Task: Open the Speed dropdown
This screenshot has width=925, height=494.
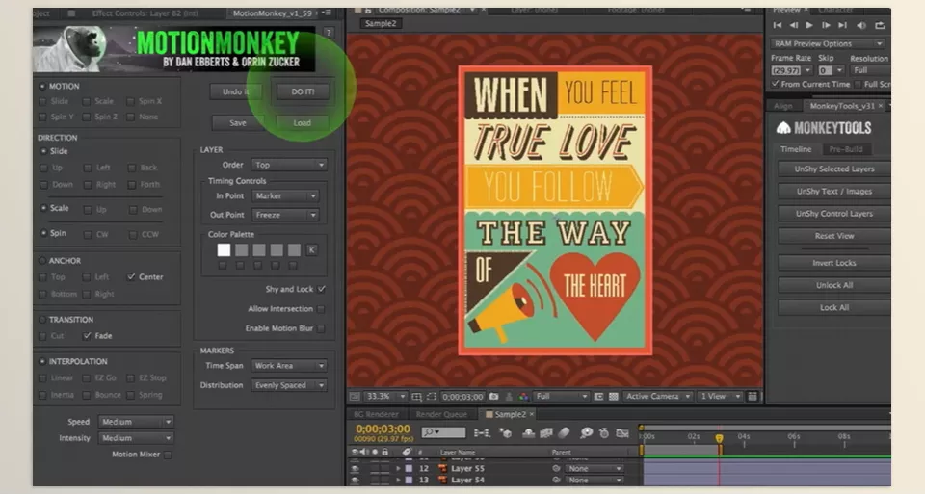Action: (x=135, y=422)
